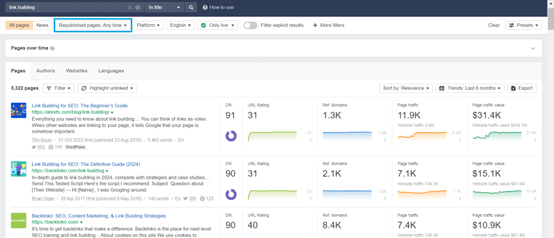Screen dimensions: 554x238
Task: Open the Filter dropdown below the tabs
Action: [x=58, y=88]
